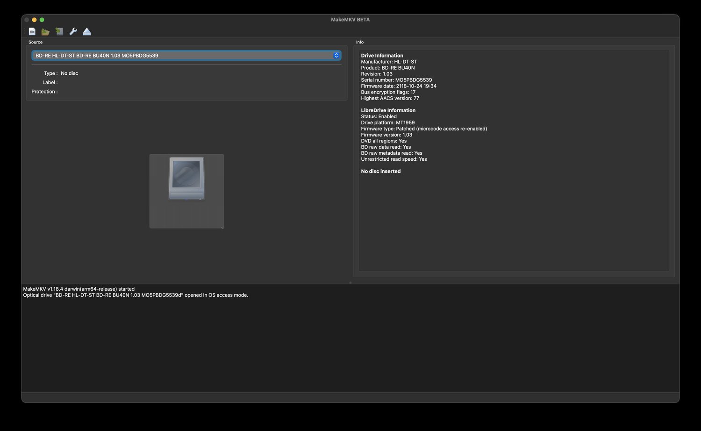Click 'No disc' Type value

(x=69, y=73)
